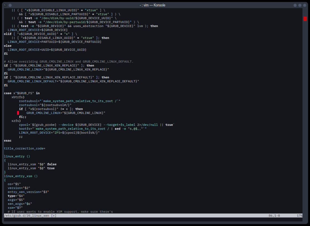310x226 pixels.
Task: Click the "GRUB_CMDLINE_LINUX_DEFAULT=" assignment line
Action: (73, 81)
